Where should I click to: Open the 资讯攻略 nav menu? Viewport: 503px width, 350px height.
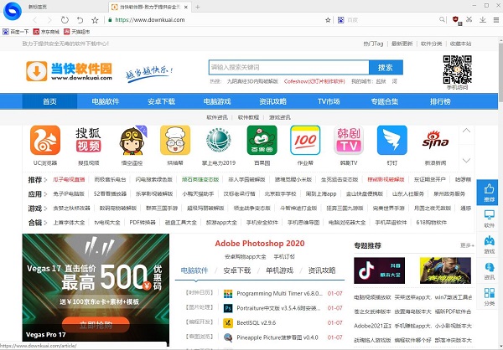pyautogui.click(x=272, y=101)
